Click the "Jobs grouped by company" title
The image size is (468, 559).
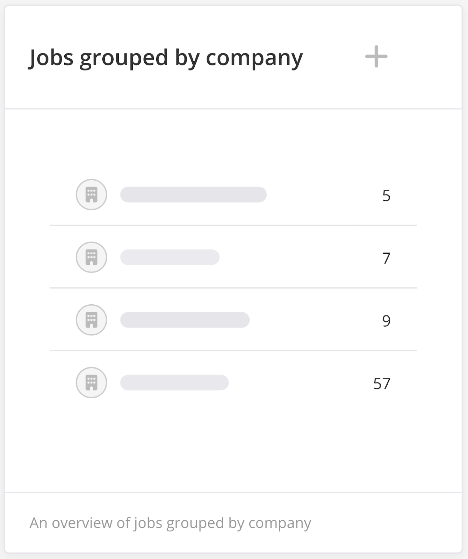point(165,58)
